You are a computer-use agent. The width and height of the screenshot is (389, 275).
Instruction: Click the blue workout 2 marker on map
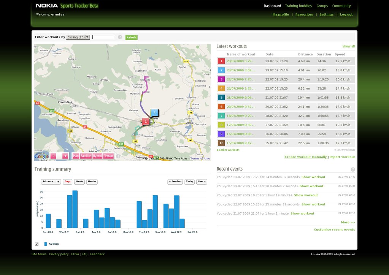(154, 112)
